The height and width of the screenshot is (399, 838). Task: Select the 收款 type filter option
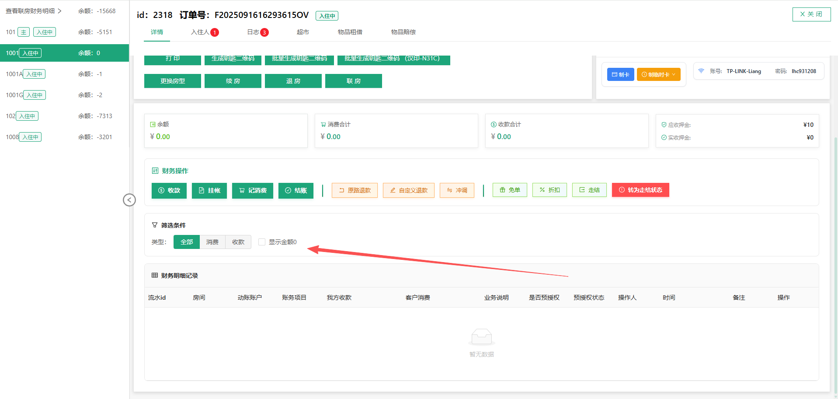[238, 242]
